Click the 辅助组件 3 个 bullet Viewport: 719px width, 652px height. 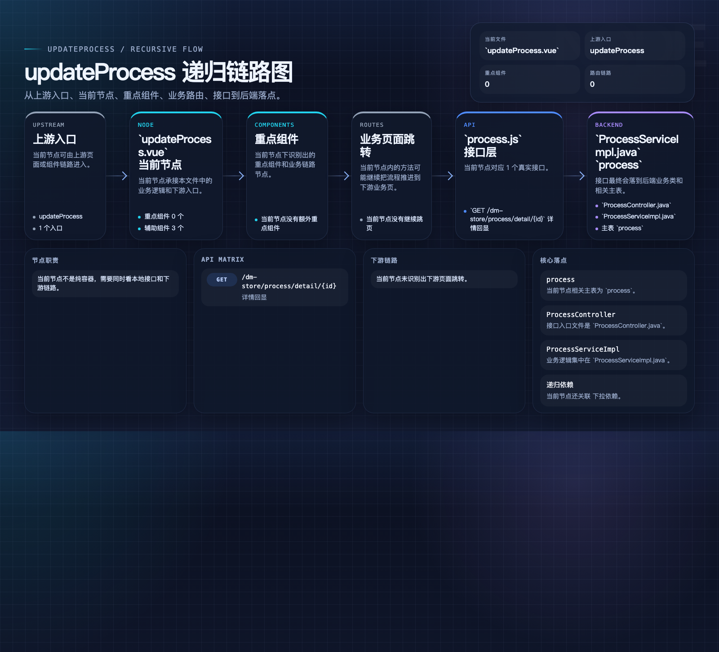click(164, 228)
